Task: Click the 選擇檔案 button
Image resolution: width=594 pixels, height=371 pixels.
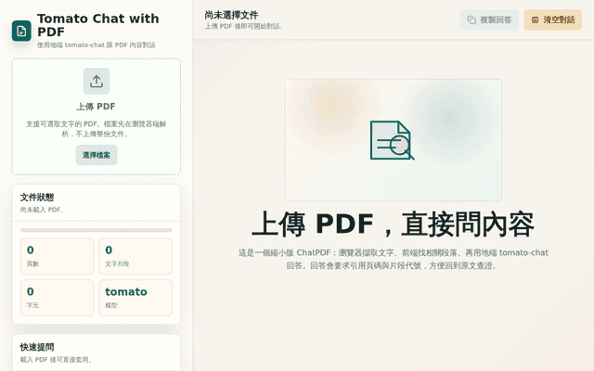Action: pos(97,155)
